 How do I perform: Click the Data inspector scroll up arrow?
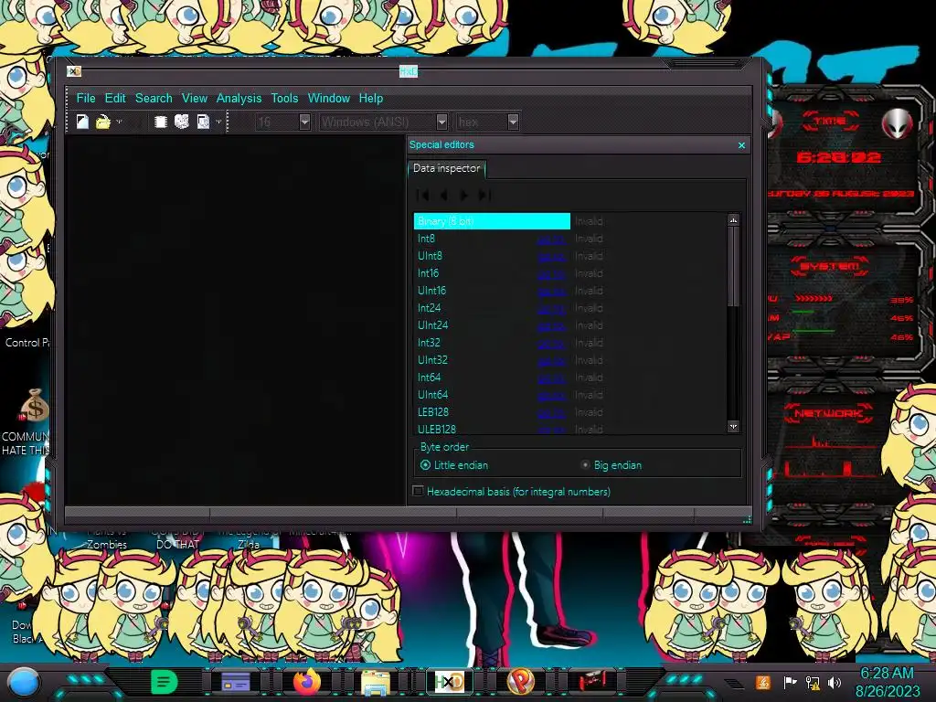[734, 220]
